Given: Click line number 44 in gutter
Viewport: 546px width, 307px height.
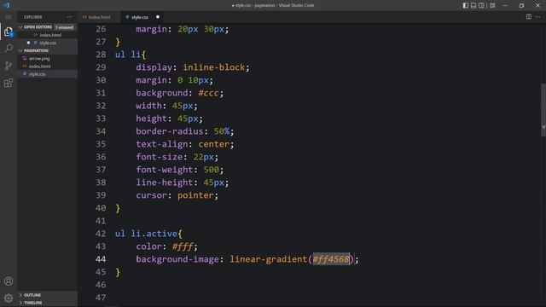Looking at the screenshot, I should pyautogui.click(x=101, y=259).
